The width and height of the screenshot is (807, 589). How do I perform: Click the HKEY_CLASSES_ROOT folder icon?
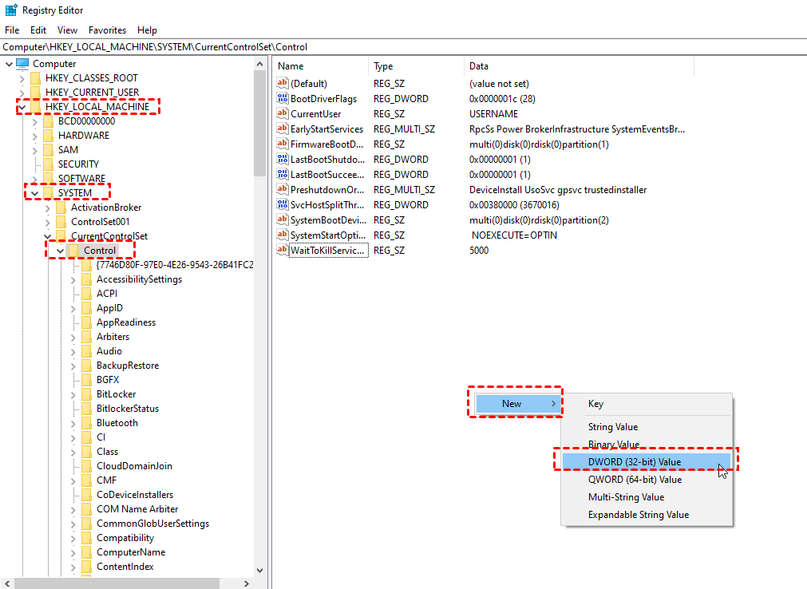[35, 78]
